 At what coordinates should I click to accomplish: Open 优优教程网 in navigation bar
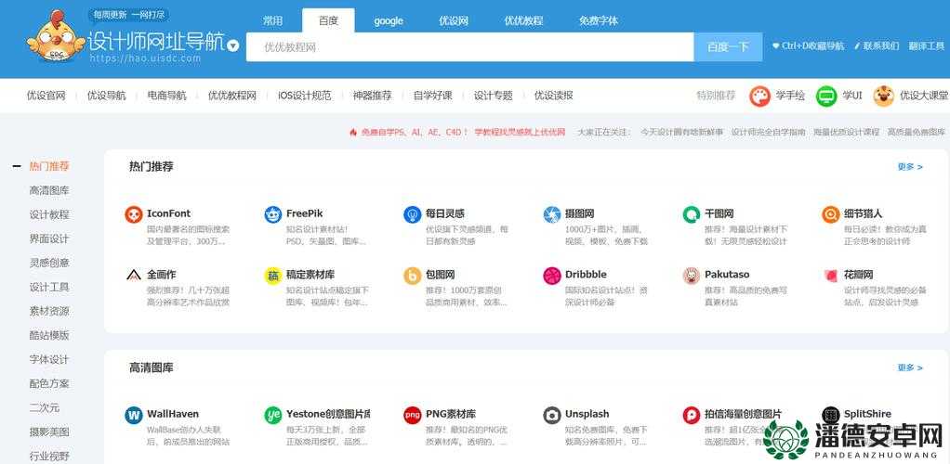[x=232, y=96]
